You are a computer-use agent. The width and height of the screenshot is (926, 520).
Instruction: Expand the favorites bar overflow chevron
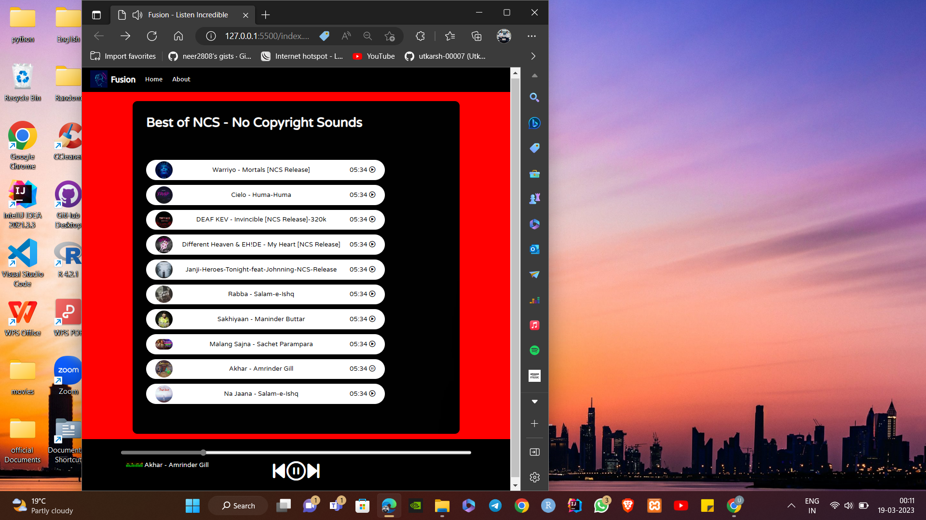[x=533, y=56]
